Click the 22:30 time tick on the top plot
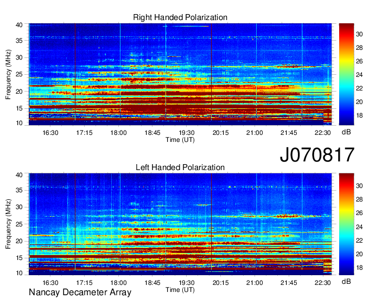This screenshot has width=369, height=299. point(323,133)
